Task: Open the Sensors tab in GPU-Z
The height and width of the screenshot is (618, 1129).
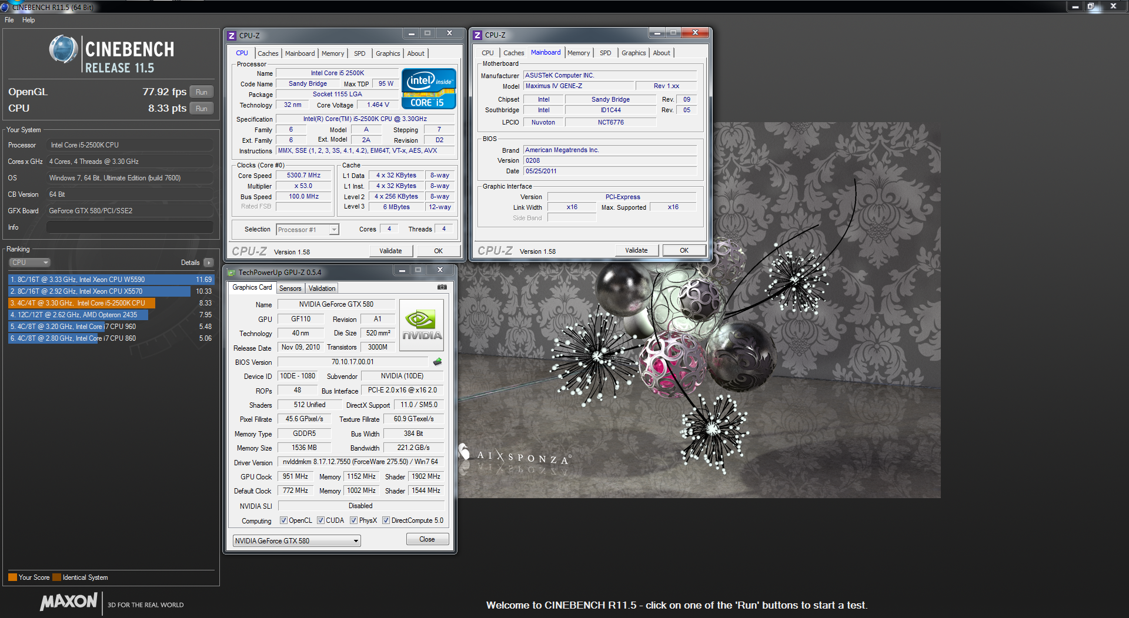Action: click(290, 288)
